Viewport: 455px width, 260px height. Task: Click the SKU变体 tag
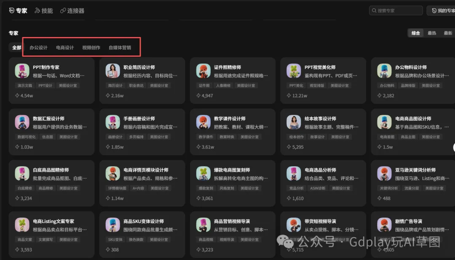tap(115, 239)
